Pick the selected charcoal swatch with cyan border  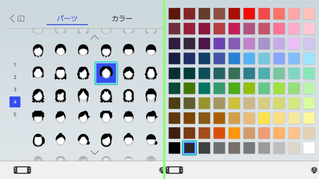[x=189, y=148]
